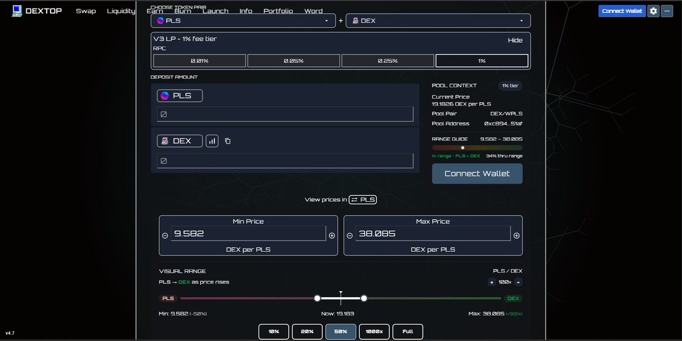Click the large Connect Wallet button
682x341 pixels.
(477, 174)
